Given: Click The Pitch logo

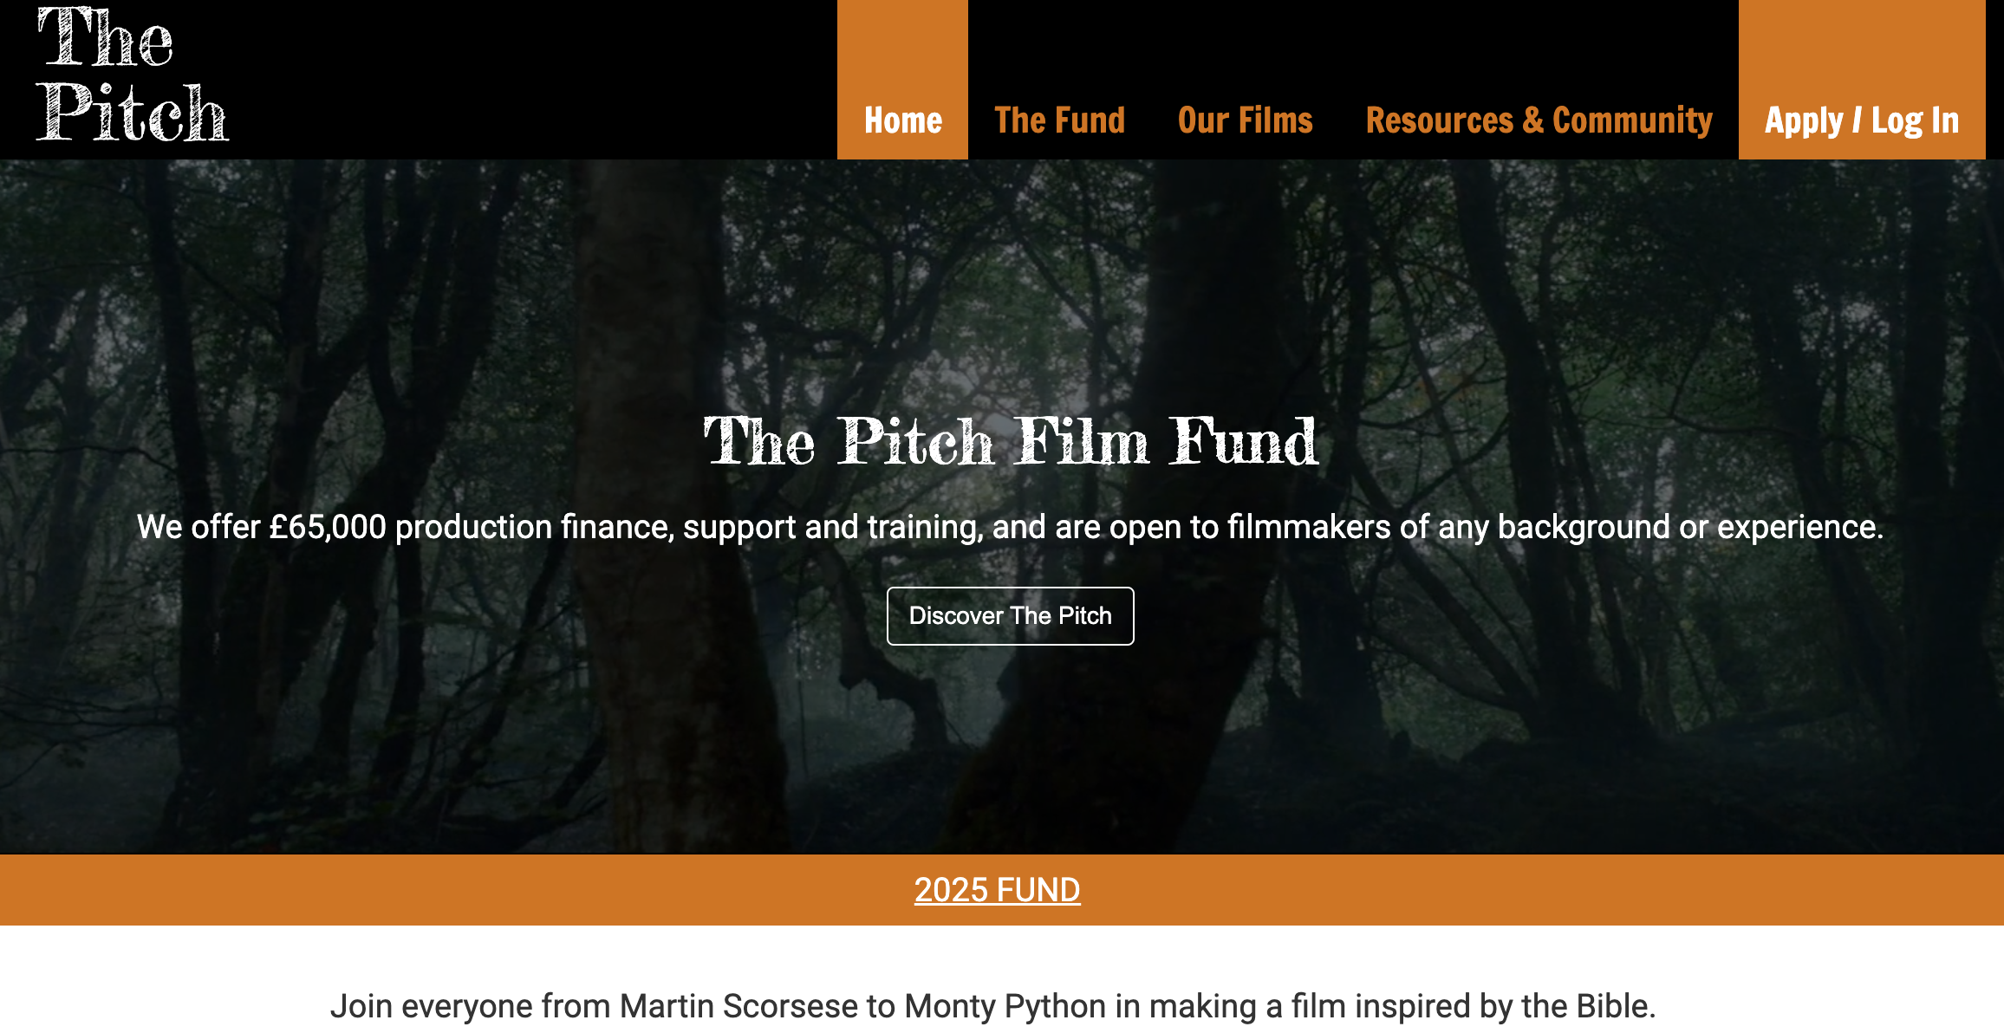Looking at the screenshot, I should point(132,76).
